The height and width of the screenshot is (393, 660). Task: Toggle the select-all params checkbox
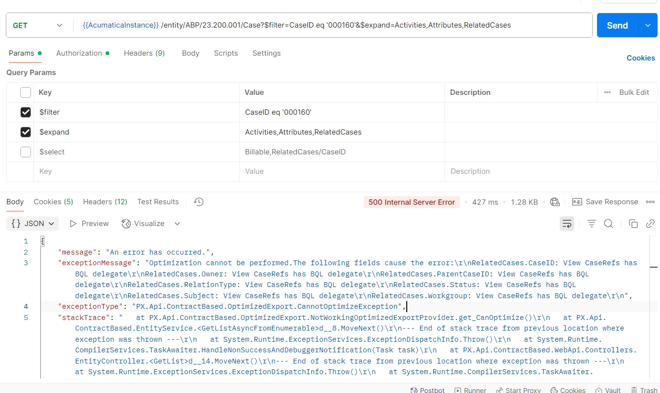pos(26,92)
